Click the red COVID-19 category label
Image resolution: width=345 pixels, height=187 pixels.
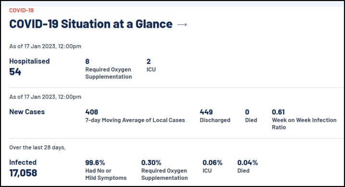pyautogui.click(x=21, y=11)
